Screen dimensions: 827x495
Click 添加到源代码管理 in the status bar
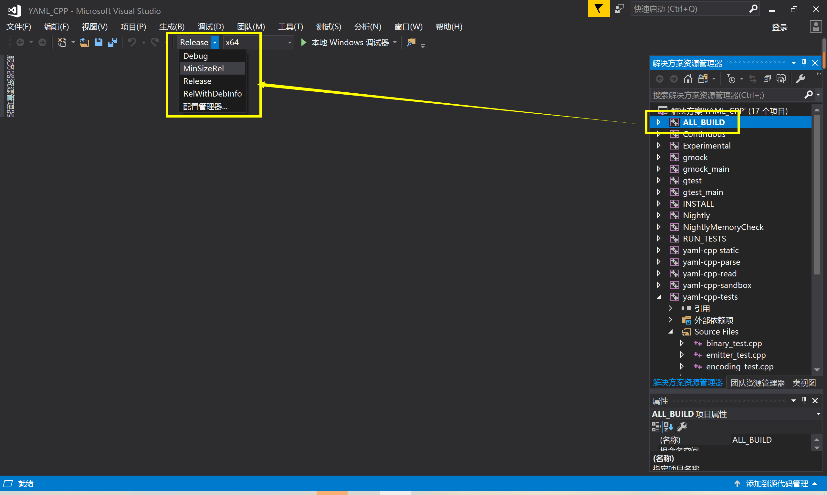(777, 484)
